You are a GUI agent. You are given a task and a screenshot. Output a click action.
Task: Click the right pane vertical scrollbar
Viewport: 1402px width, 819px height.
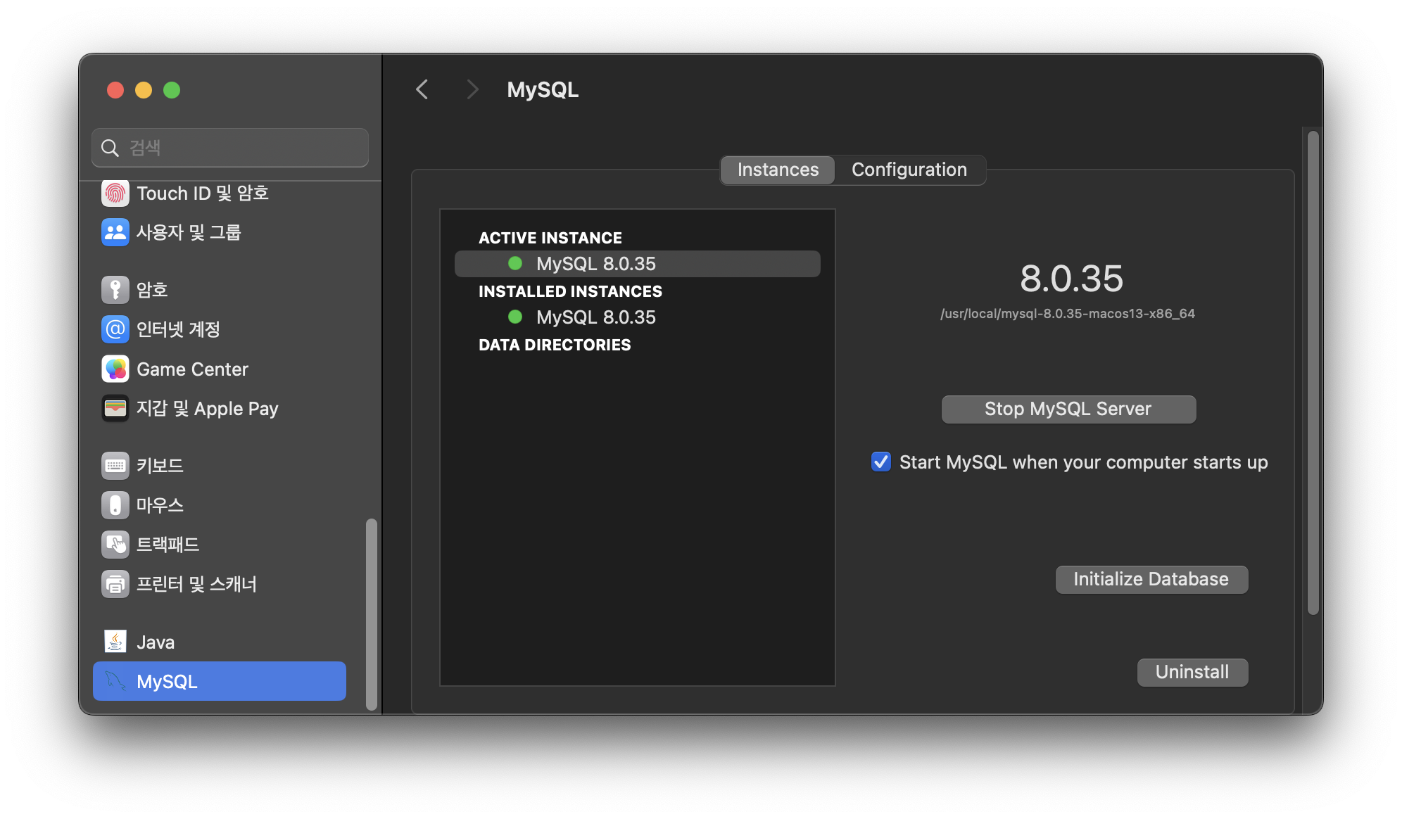[x=1313, y=373]
